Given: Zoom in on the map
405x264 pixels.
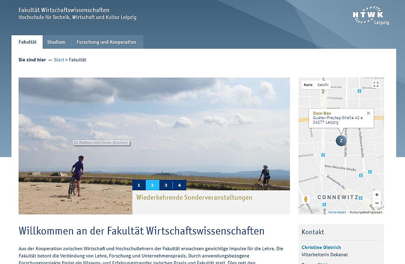Looking at the screenshot, I should tap(377, 195).
